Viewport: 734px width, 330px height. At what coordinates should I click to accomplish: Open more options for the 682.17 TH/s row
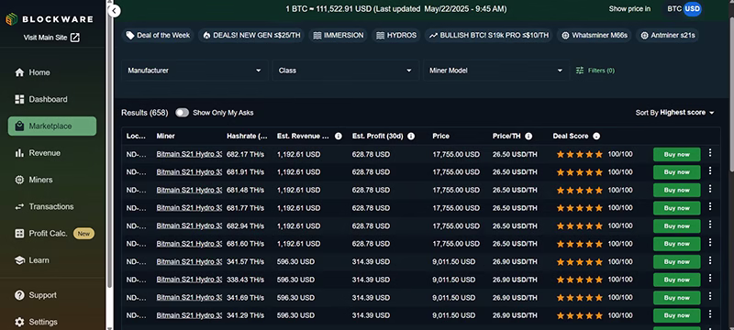[x=709, y=153]
